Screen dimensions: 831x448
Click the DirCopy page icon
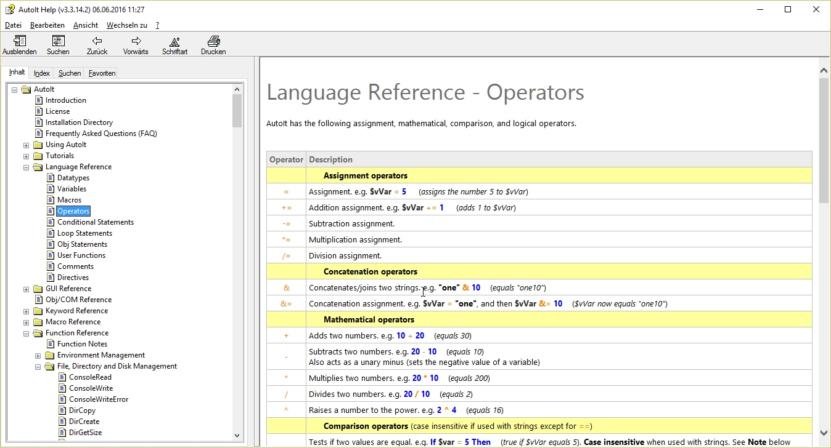pos(62,410)
